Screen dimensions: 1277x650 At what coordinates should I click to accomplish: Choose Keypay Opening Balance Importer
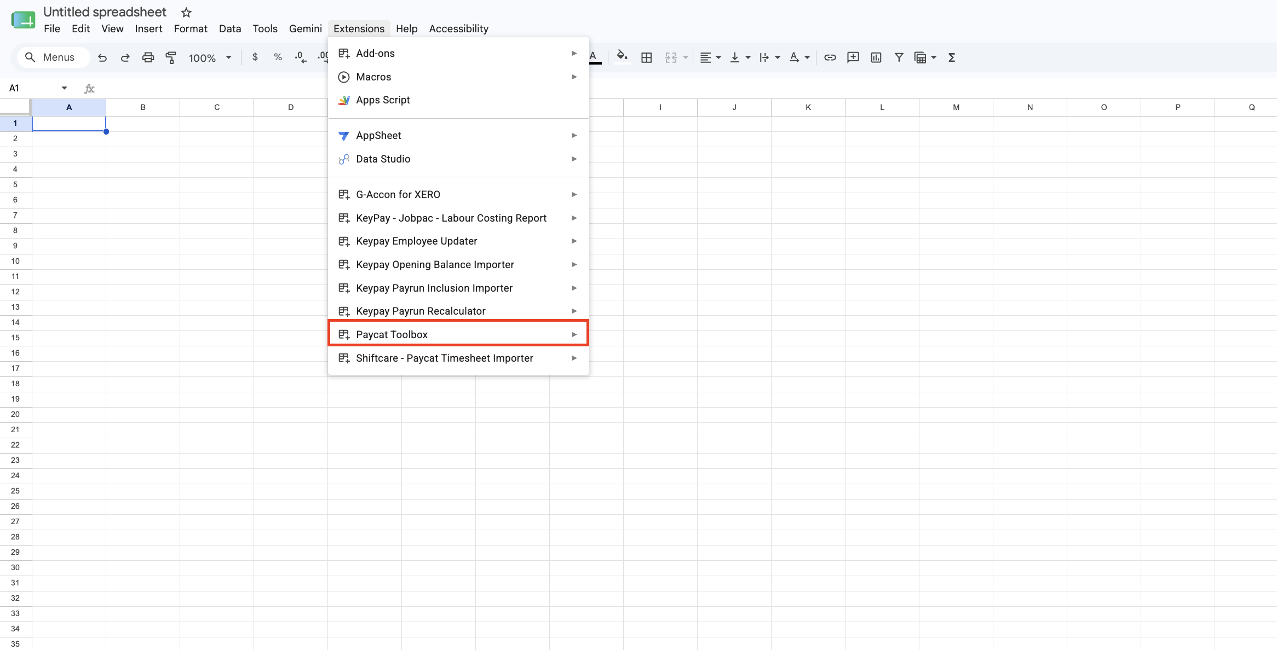tap(458, 264)
